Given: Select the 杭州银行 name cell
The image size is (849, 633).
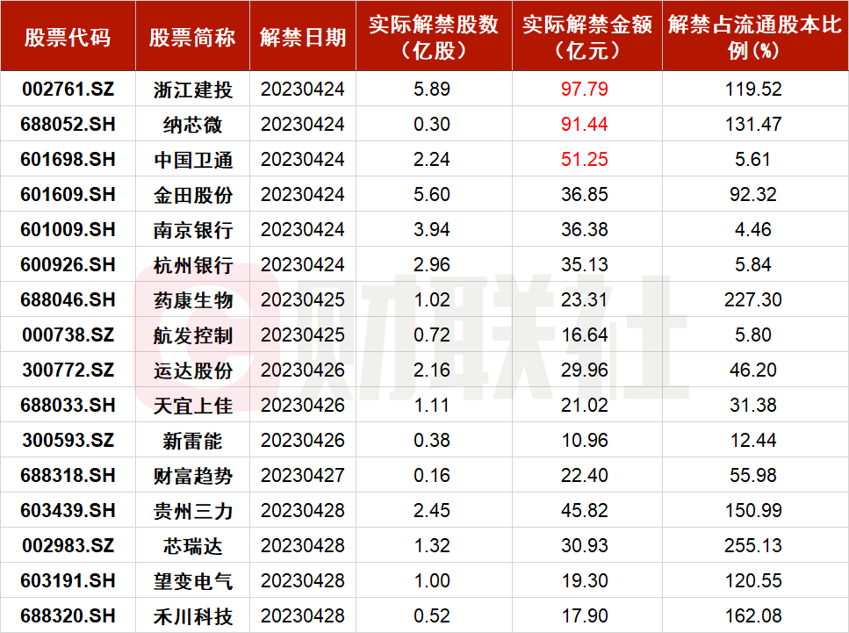Looking at the screenshot, I should [x=192, y=265].
